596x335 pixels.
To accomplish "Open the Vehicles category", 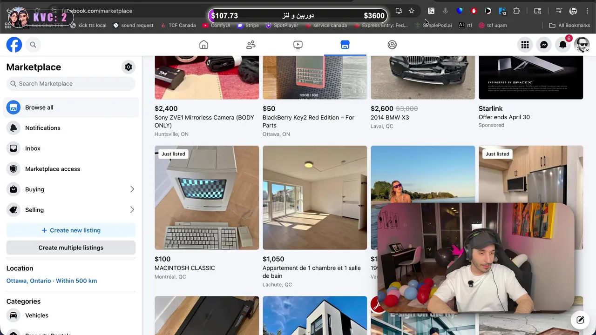I will pos(71,315).
